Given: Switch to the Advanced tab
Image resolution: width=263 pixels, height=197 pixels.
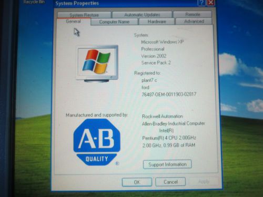Looking at the screenshot, I should tap(194, 22).
